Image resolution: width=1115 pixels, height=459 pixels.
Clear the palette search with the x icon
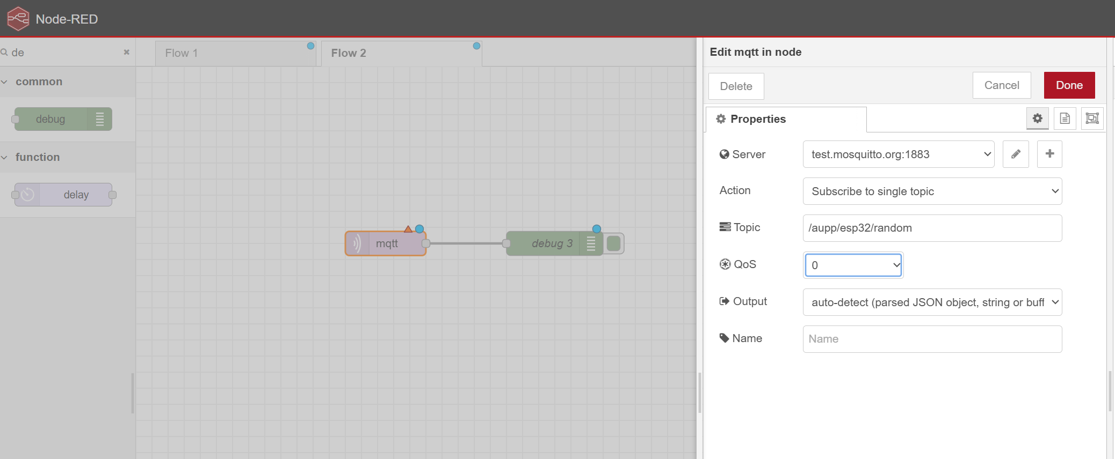click(x=127, y=53)
